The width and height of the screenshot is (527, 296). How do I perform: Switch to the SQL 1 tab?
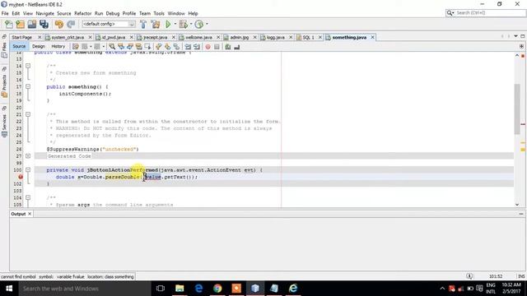coord(308,37)
